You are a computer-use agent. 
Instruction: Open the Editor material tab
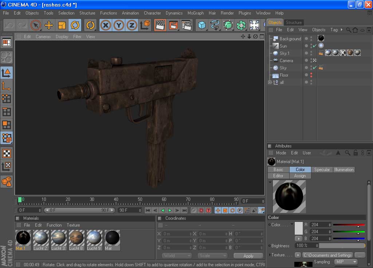pos(278,176)
